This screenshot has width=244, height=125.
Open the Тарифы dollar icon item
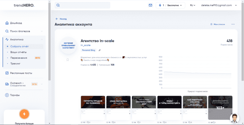[7, 95]
